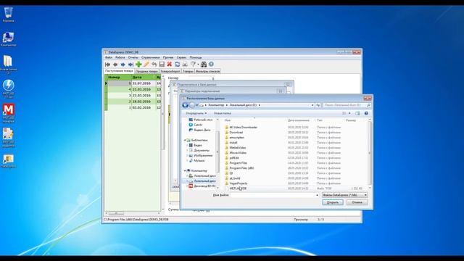Screen dimensions: 464x261
Task: Expand the address bar path dropdown
Action: click(312, 105)
